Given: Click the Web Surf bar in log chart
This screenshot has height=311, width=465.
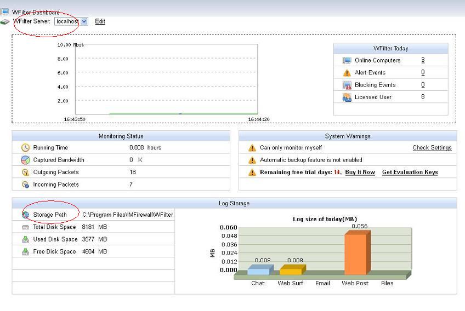Looking at the screenshot, I should click(x=293, y=270).
